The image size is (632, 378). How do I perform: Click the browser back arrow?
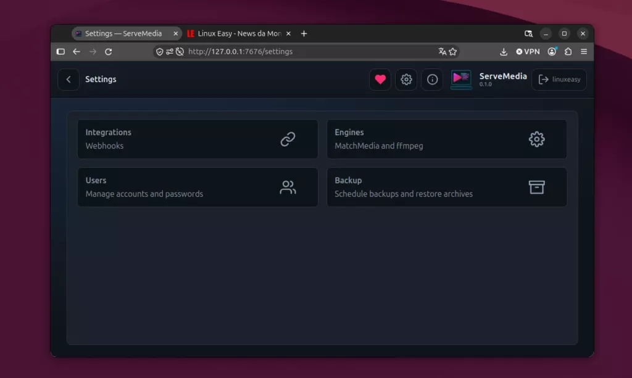tap(77, 52)
